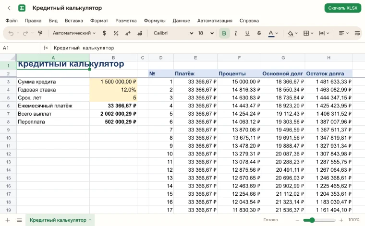Open the Автоматизация menu
The height and width of the screenshot is (226, 365).
[215, 21]
